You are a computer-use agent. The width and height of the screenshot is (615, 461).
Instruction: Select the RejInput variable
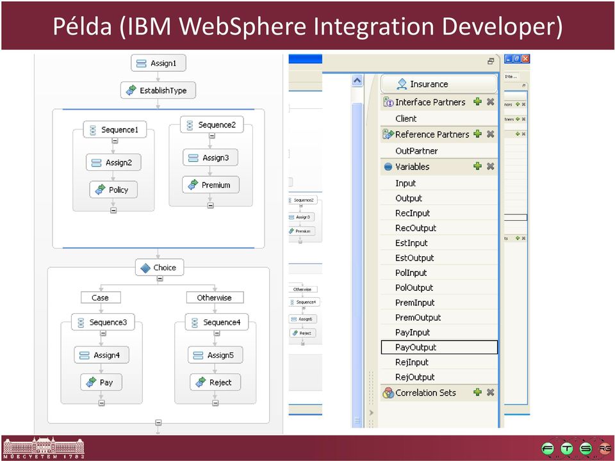click(439, 362)
